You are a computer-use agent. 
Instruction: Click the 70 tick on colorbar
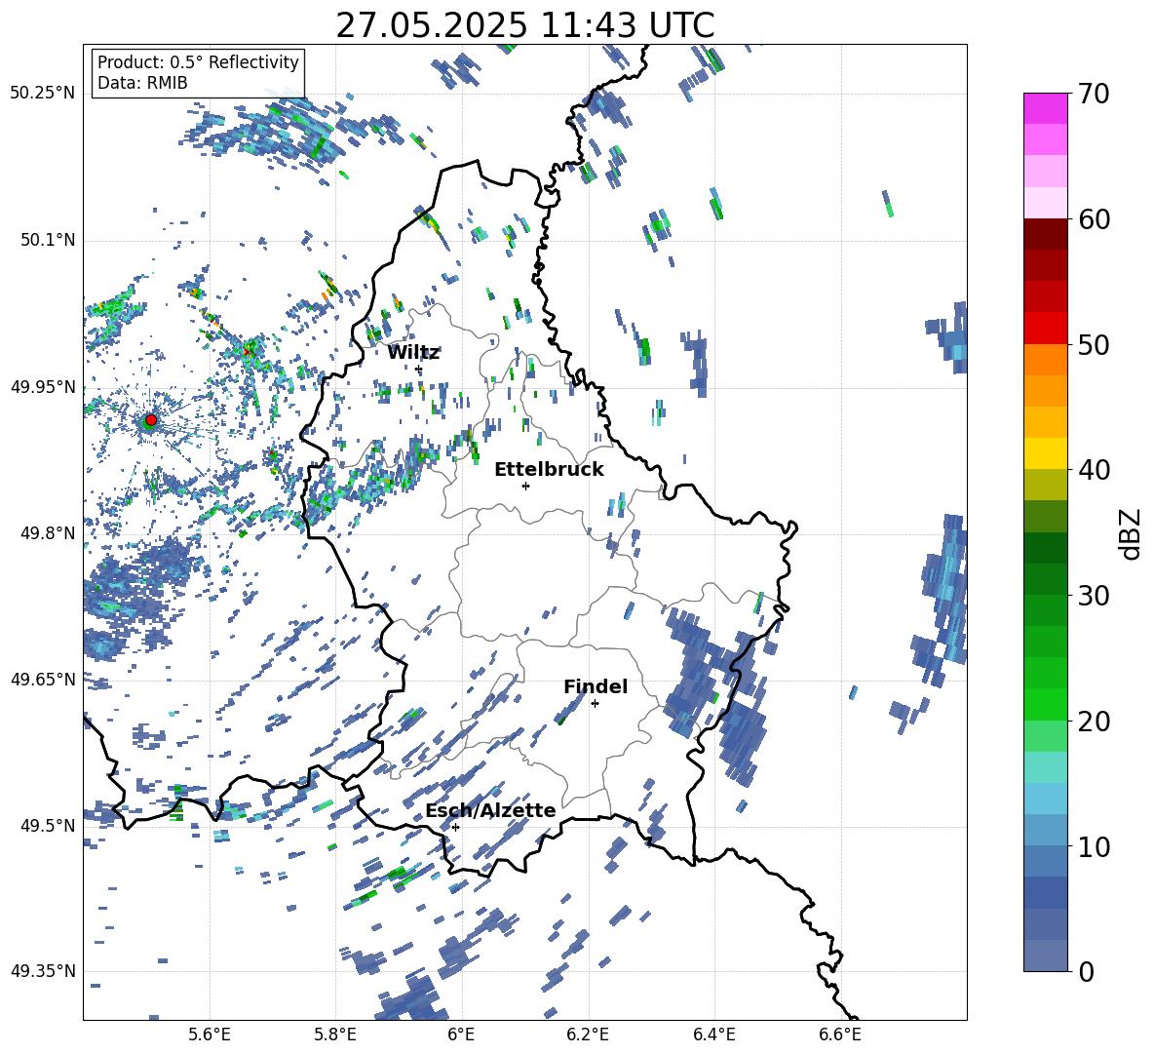click(x=1093, y=94)
